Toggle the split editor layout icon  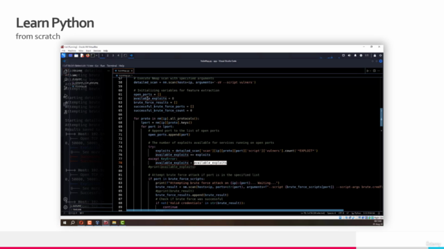(375, 71)
